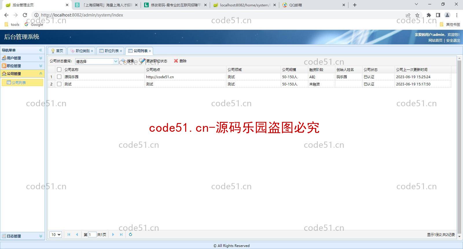Close the 职位类别 tab
The image size is (463, 249).
point(92,51)
